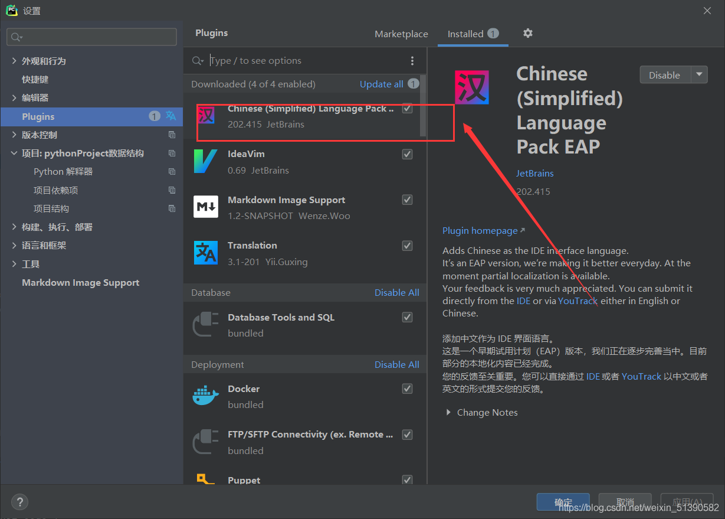
Task: Toggle Chinese (Simplified) Language Pack checkbox
Action: pos(407,109)
